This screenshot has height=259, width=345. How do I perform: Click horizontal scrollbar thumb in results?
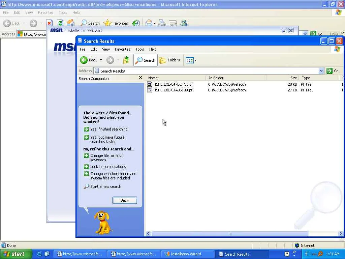[x=230, y=233]
